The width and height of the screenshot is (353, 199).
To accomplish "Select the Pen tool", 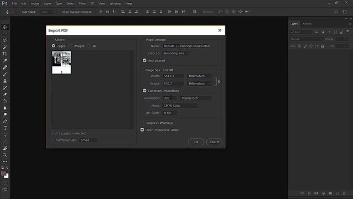I will tap(5, 122).
